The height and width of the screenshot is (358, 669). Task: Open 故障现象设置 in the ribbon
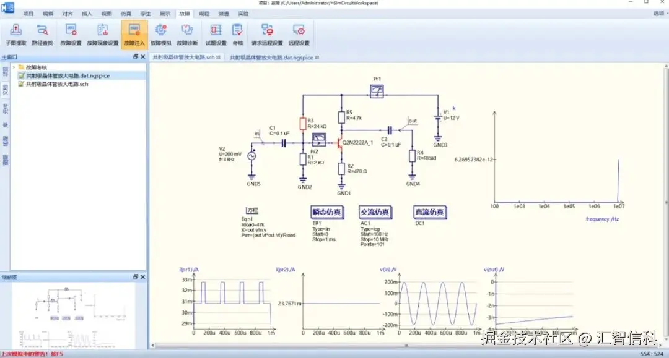pos(102,35)
